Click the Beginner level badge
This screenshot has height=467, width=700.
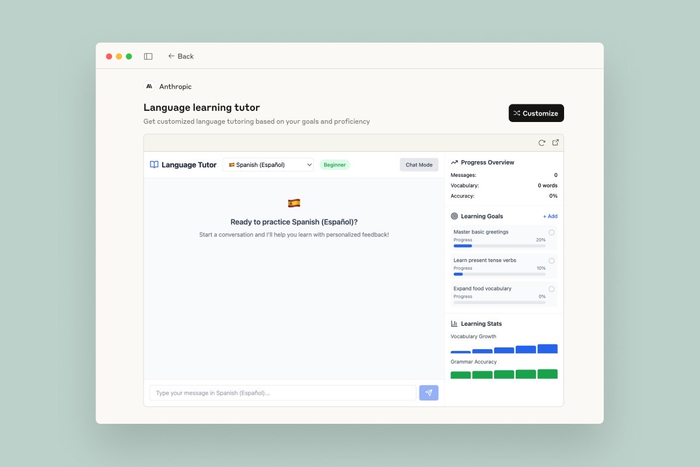(x=335, y=165)
